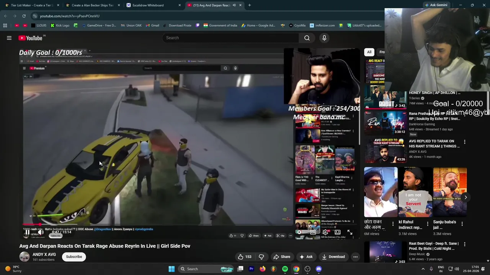Open the Gmail bookmark
Image resolution: width=490 pixels, height=275 pixels.
(x=152, y=26)
